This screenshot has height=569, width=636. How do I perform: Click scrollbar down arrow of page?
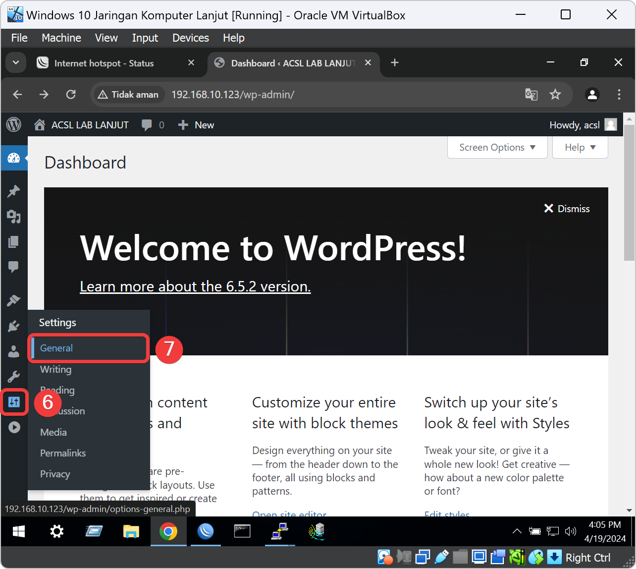pyautogui.click(x=629, y=510)
